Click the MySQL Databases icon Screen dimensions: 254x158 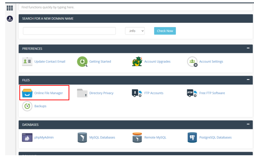[82, 137]
